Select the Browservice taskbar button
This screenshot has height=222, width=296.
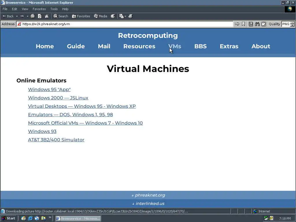click(78, 219)
